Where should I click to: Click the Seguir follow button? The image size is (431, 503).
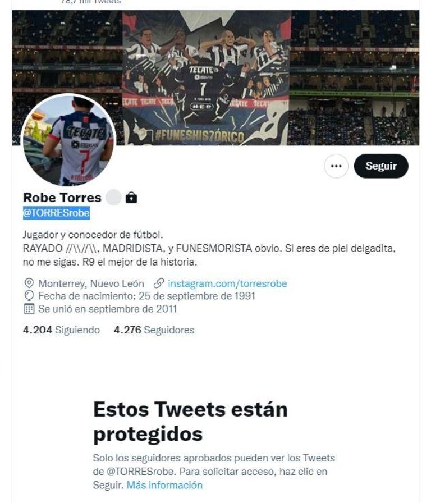381,166
